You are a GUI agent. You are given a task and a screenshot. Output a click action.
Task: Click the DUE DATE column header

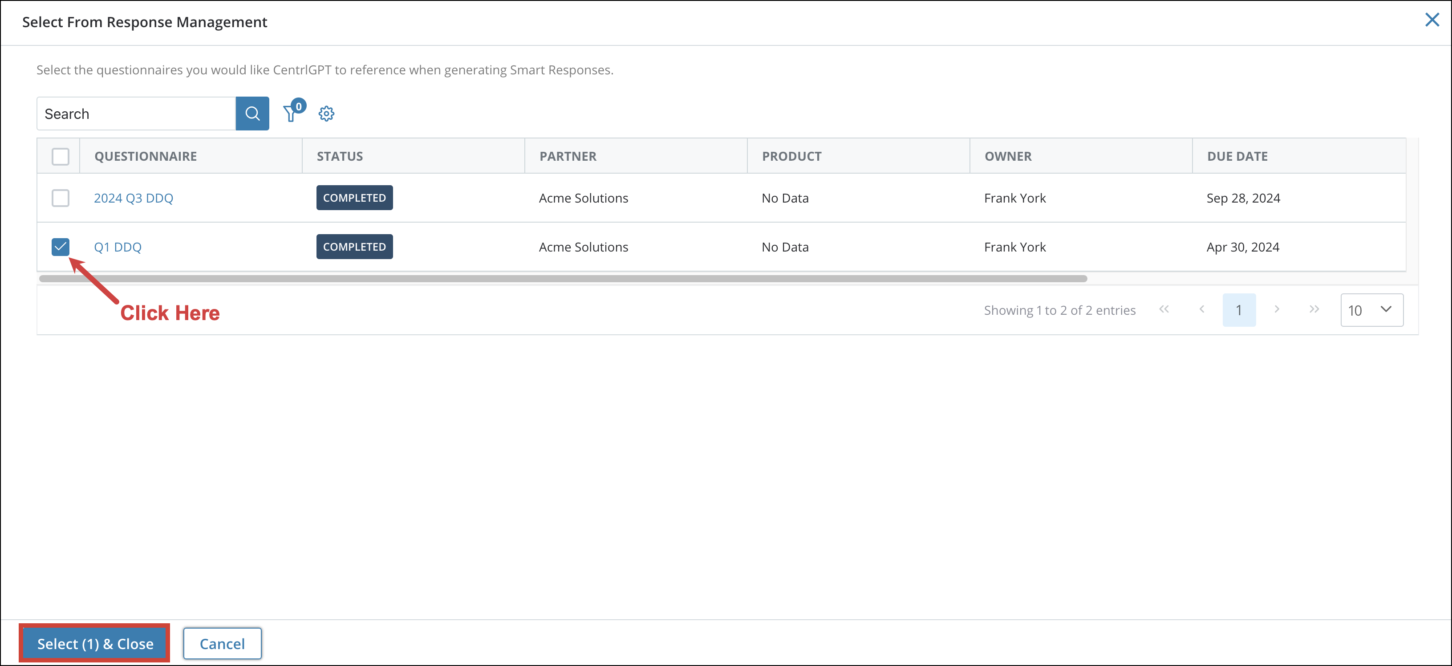click(x=1299, y=156)
